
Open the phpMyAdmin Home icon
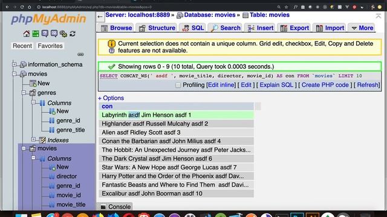tap(27, 34)
